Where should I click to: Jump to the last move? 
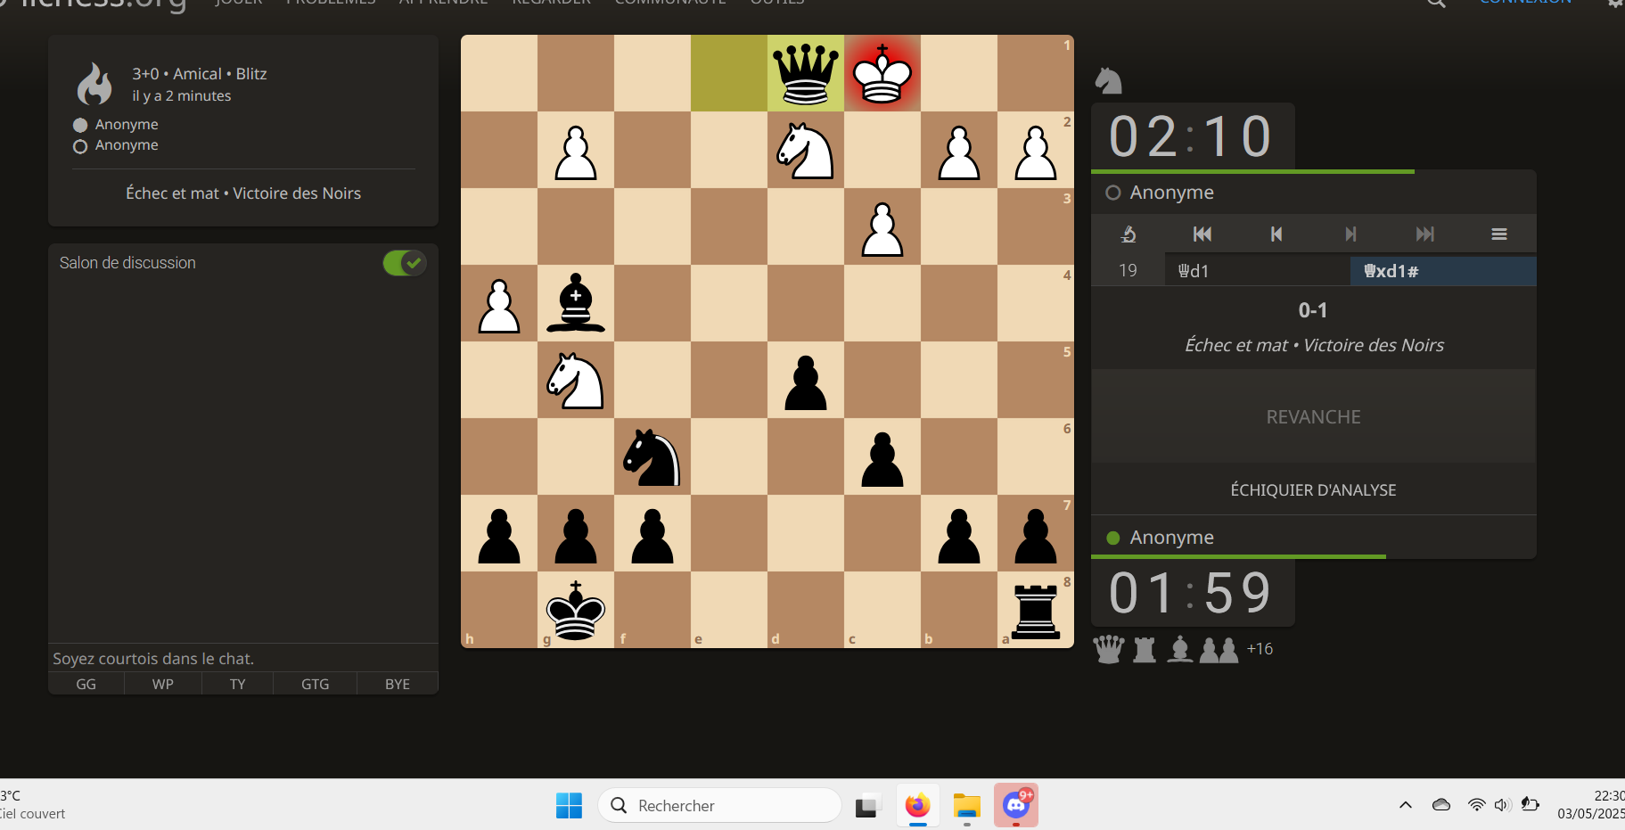(1425, 234)
